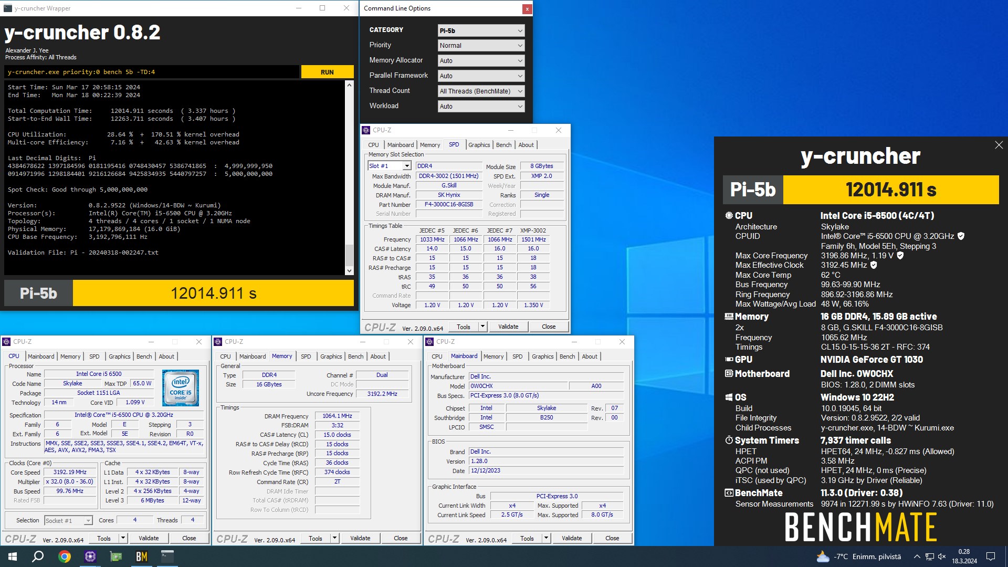This screenshot has height=567, width=1008.
Task: Click y-cruncher Wrapper title bar icon
Action: 8,8
